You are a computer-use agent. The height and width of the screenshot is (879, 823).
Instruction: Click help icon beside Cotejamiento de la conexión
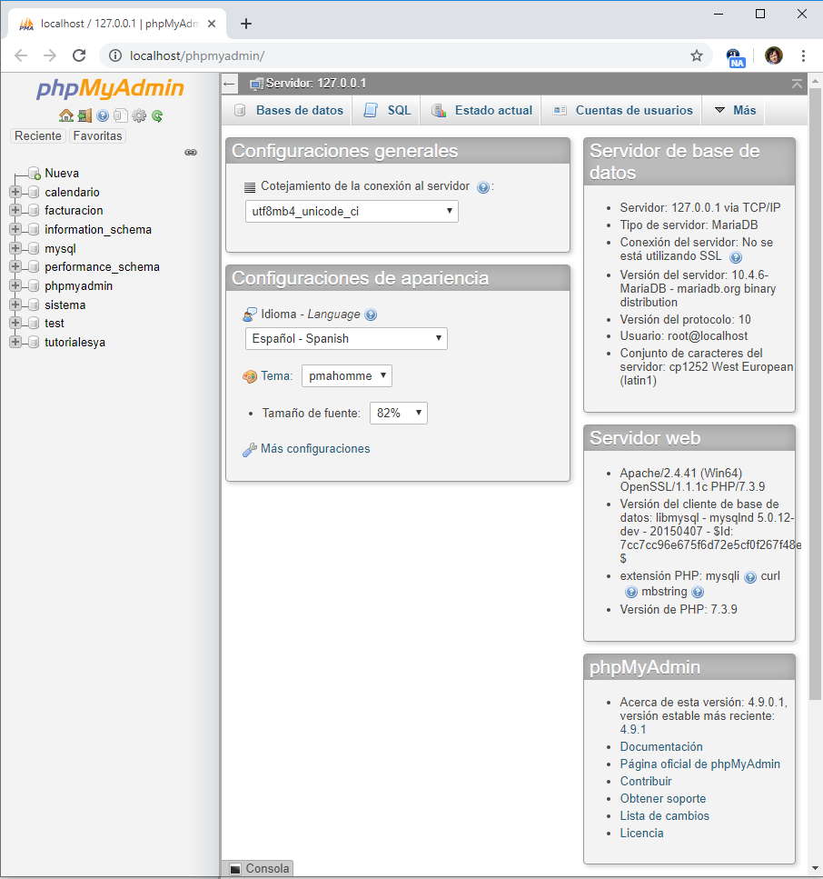click(482, 187)
